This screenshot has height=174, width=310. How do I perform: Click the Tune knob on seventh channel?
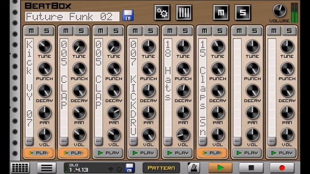(x=252, y=46)
